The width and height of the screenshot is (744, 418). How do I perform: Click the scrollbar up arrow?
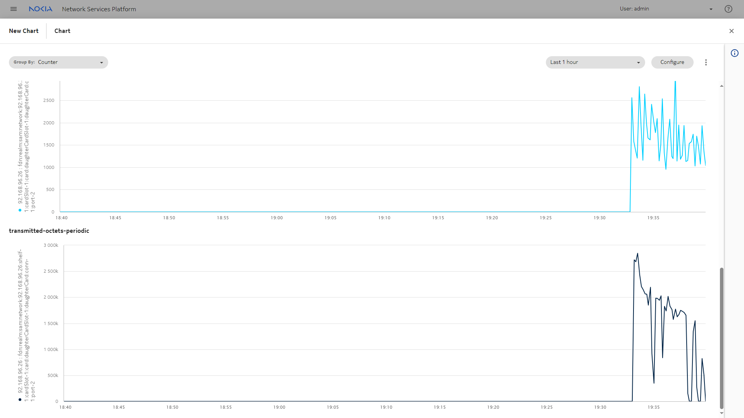pos(722,86)
